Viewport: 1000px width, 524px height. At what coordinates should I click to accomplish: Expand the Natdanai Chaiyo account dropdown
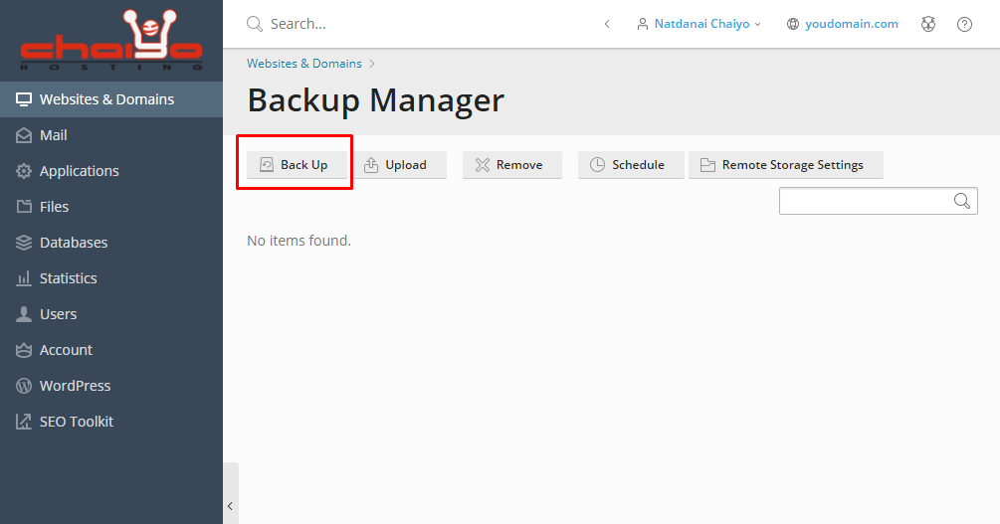[x=699, y=24]
